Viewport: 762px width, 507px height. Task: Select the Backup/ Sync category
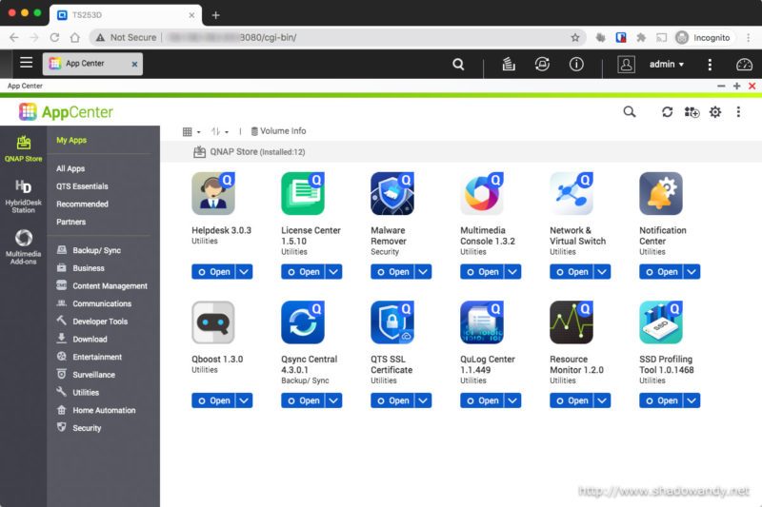[96, 251]
